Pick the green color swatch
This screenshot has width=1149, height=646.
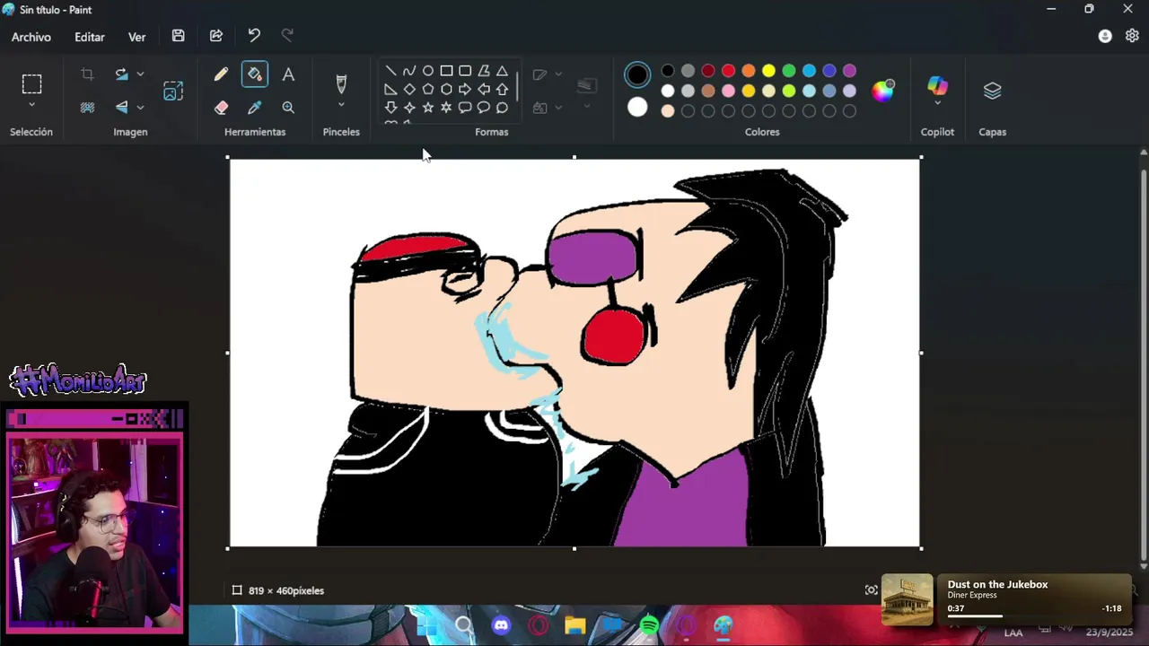(789, 71)
